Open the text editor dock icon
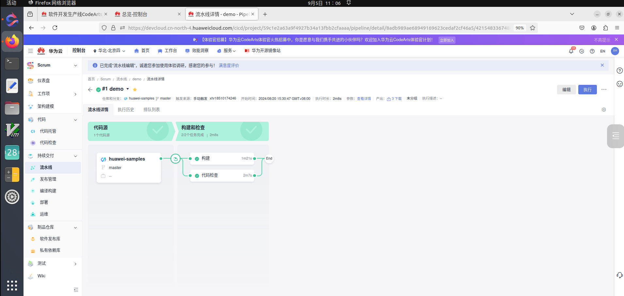Screen dimensions: 624x296 (12, 86)
